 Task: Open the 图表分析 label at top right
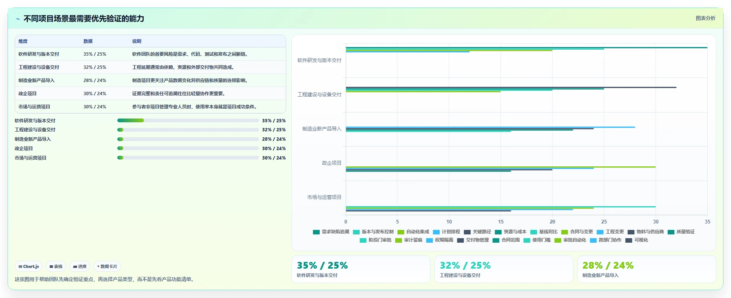tap(705, 18)
